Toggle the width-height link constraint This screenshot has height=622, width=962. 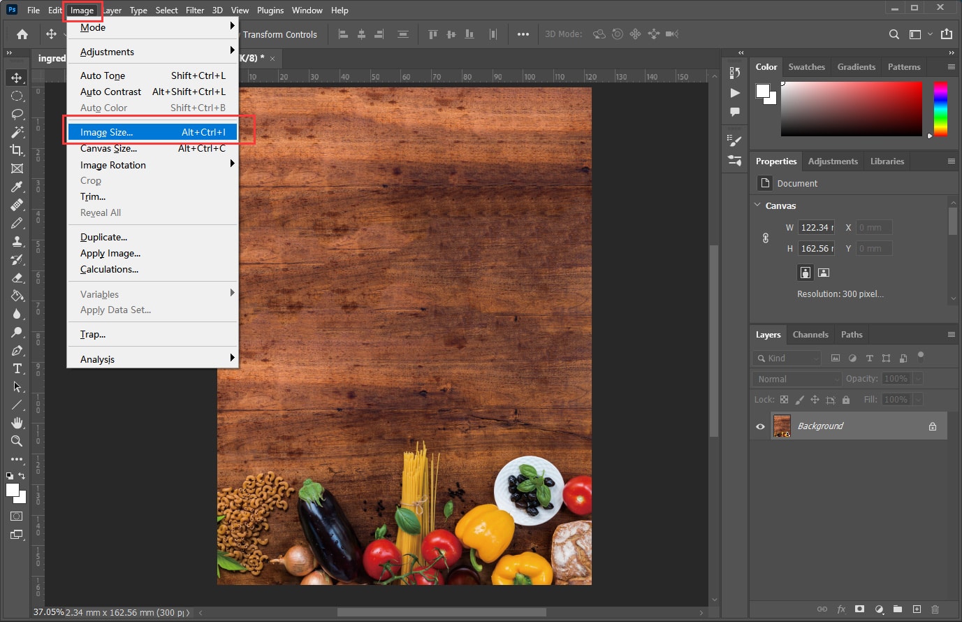coord(766,238)
